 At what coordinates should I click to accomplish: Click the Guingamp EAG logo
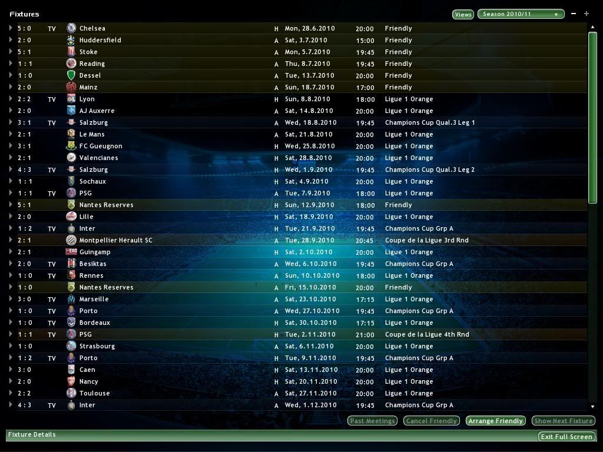pyautogui.click(x=71, y=252)
